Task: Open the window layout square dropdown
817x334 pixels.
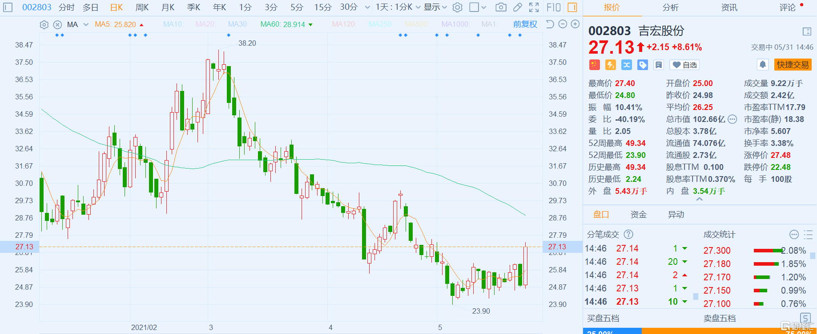Action: [478, 7]
